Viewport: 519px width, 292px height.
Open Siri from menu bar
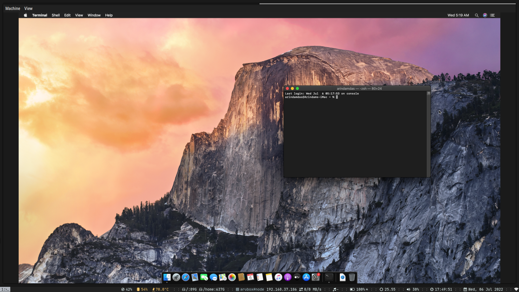[x=485, y=15]
